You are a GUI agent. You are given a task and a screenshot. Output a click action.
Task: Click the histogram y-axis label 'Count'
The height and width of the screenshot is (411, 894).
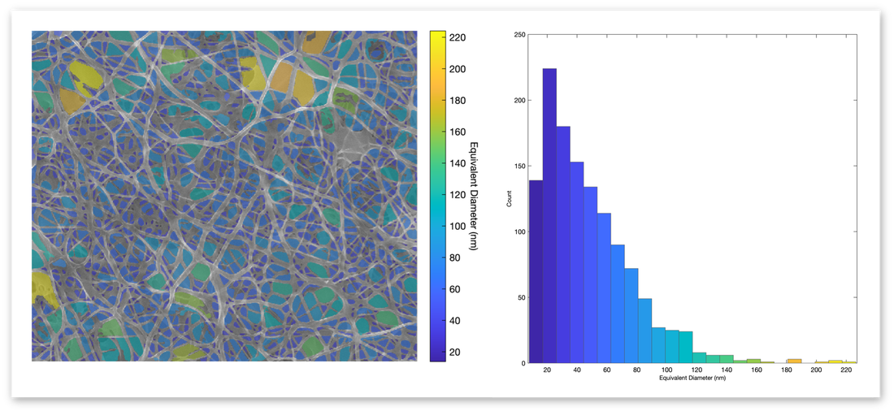click(509, 198)
